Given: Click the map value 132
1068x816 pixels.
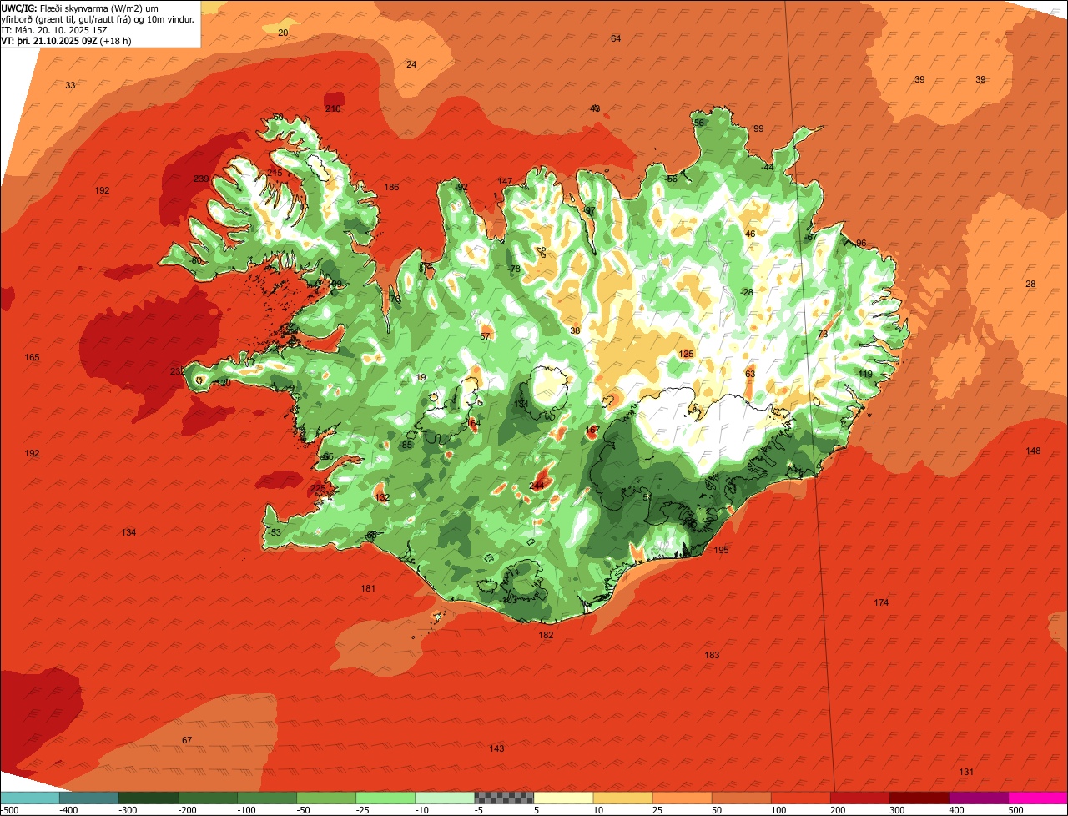Looking at the screenshot, I should pyautogui.click(x=382, y=497).
